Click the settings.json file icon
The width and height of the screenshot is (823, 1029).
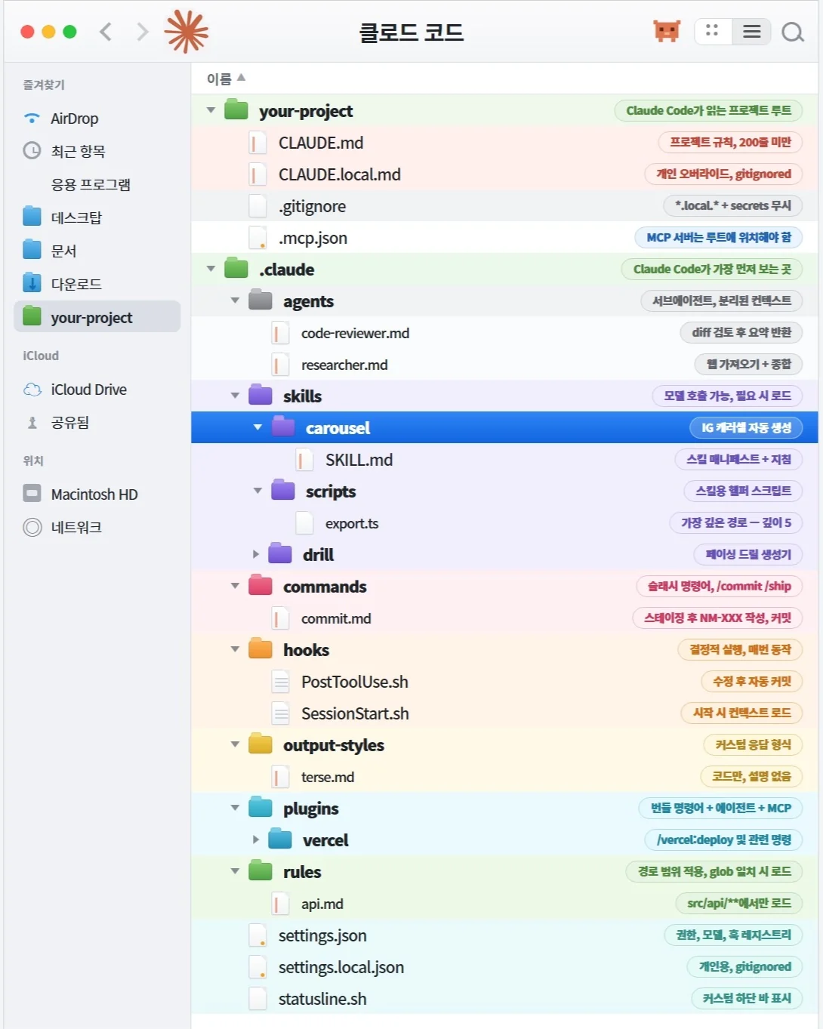click(x=257, y=935)
